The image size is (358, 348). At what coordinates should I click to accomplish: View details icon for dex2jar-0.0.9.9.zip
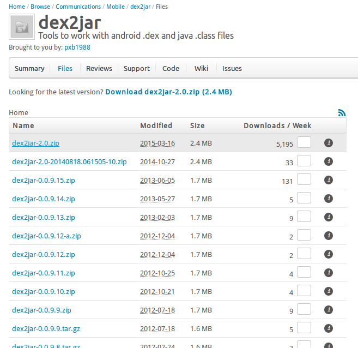(x=329, y=310)
